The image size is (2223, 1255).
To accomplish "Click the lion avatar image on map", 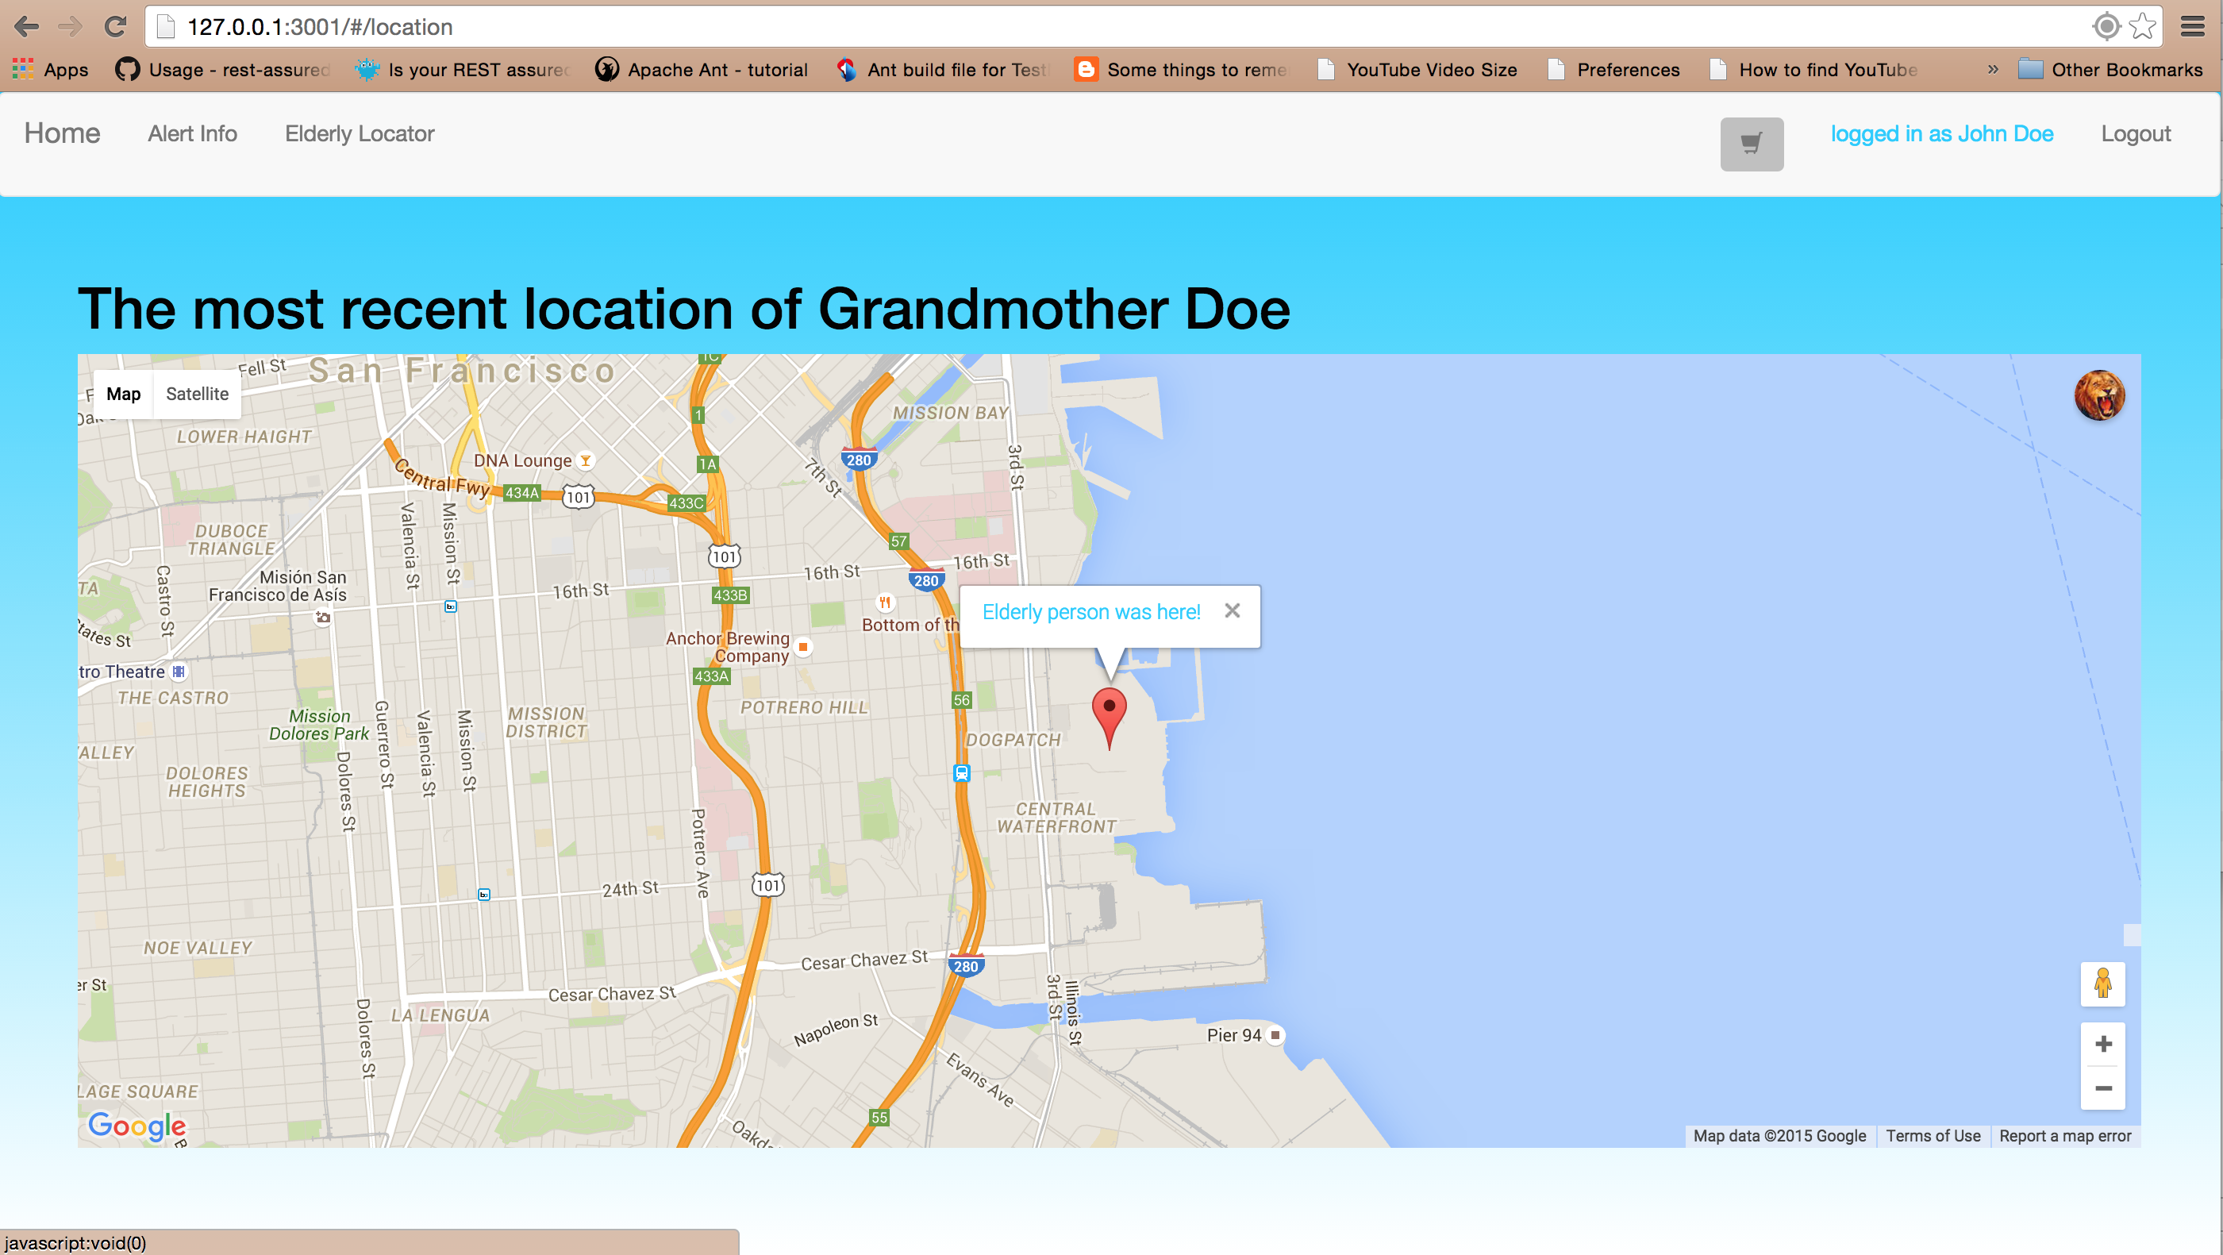I will (x=2098, y=395).
